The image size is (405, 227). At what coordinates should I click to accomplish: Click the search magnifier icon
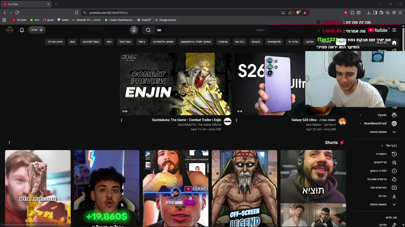pos(148,30)
